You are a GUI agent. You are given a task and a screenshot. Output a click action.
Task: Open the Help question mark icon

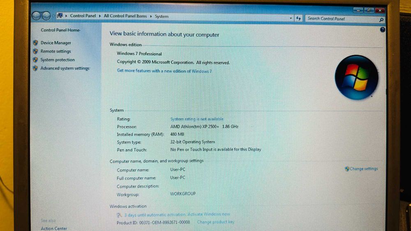[382, 30]
